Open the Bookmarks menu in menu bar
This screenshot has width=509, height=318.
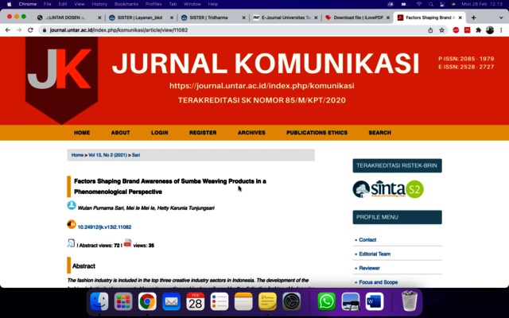[126, 4]
